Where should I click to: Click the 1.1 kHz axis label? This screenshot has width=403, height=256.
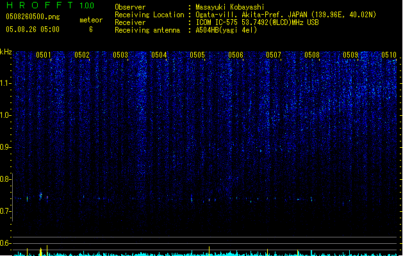click(5, 83)
